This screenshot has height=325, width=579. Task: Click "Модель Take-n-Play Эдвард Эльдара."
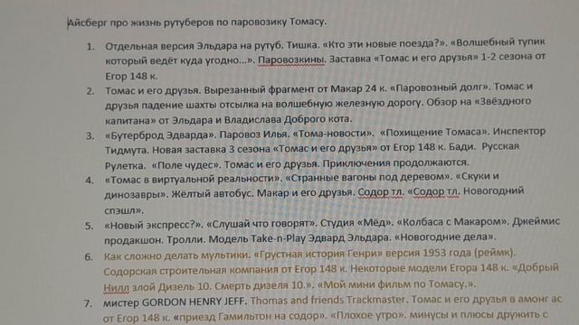[299, 238]
